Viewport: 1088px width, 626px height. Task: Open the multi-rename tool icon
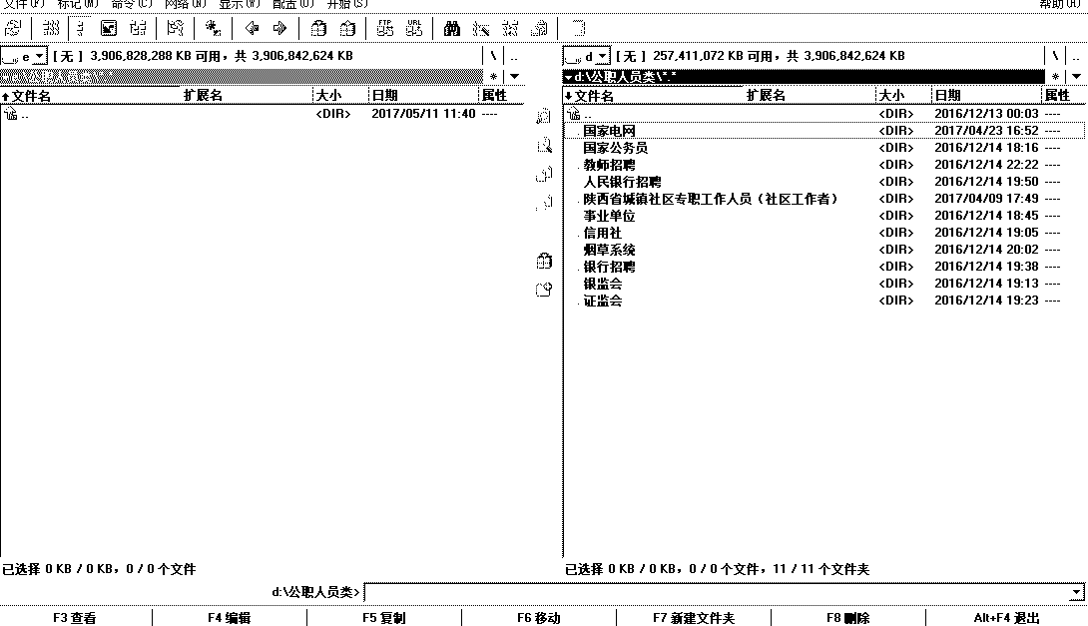[x=481, y=28]
